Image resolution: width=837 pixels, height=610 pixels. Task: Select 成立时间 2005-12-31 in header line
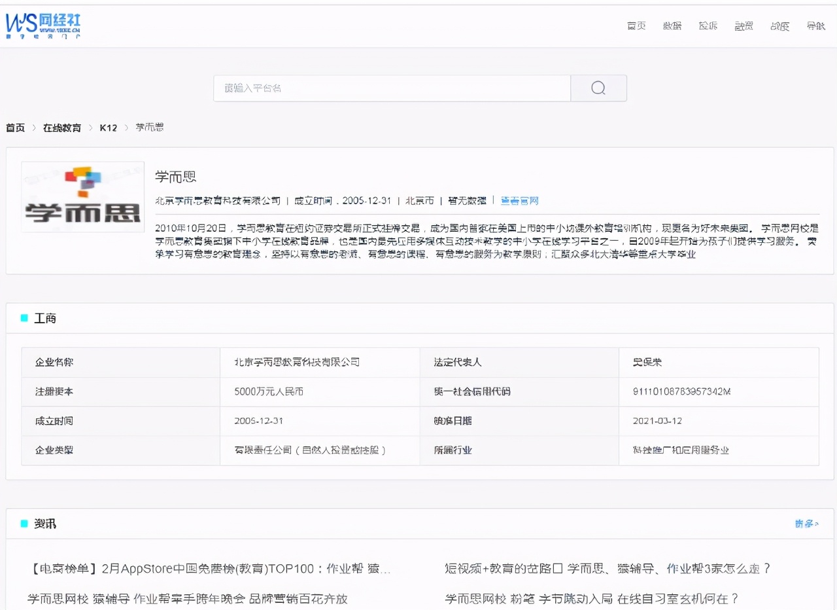pos(343,201)
